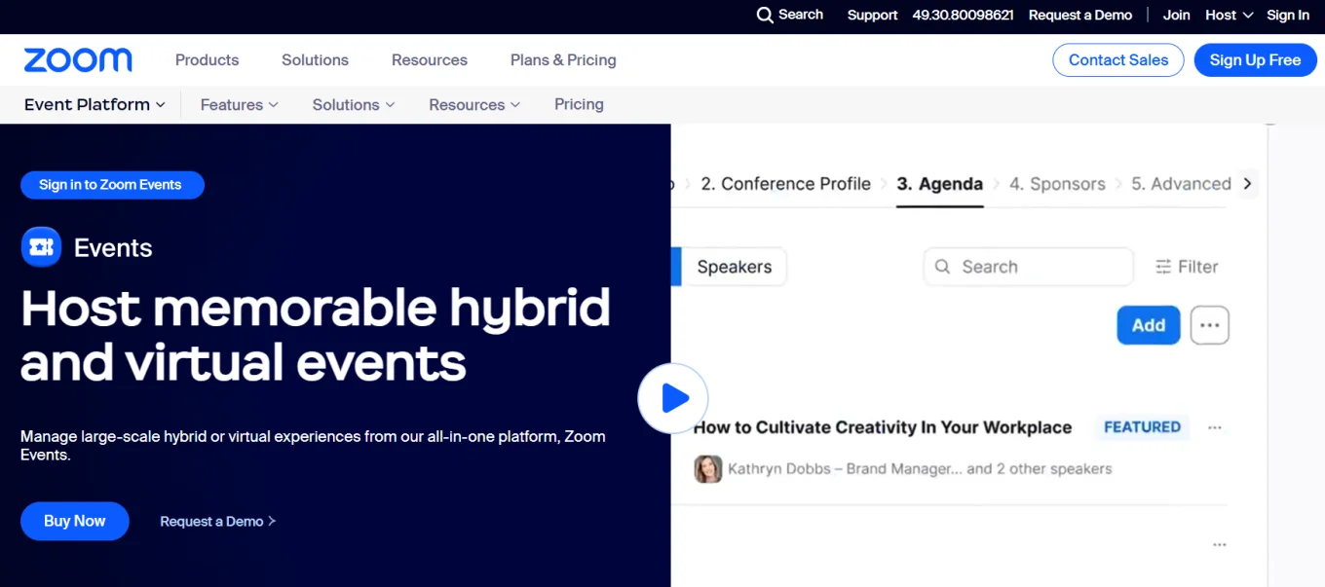
Task: Open options for the Cultivate Creativity session
Action: click(1215, 427)
